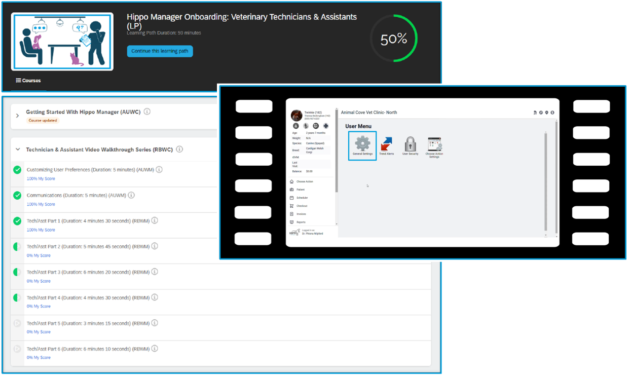Click the third round icon under patient name

(x=316, y=126)
